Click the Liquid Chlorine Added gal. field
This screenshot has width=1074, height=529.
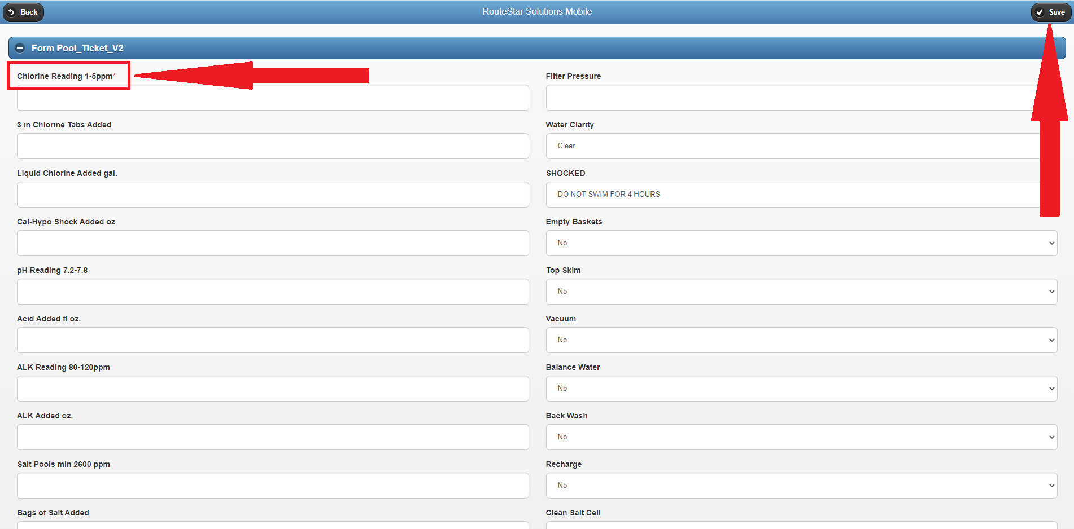[273, 195]
